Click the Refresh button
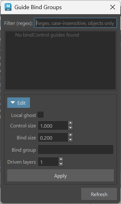This screenshot has height=204, width=121. click(99, 194)
